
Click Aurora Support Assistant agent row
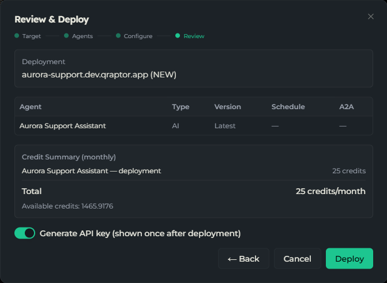pos(194,126)
